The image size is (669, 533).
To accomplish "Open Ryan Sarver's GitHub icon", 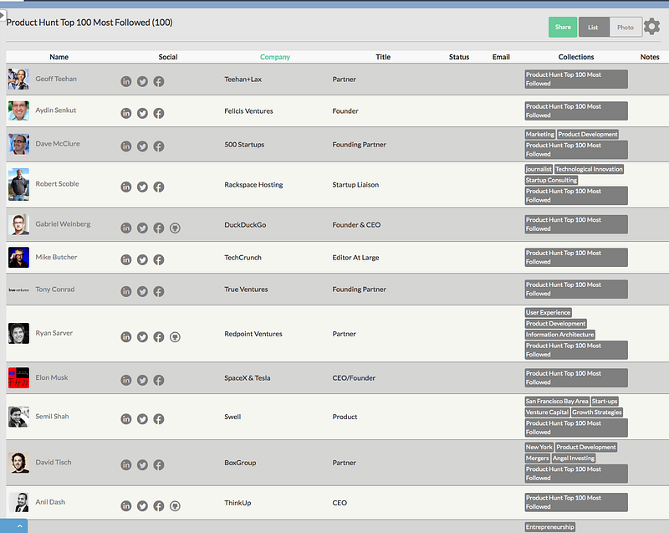I will click(175, 337).
